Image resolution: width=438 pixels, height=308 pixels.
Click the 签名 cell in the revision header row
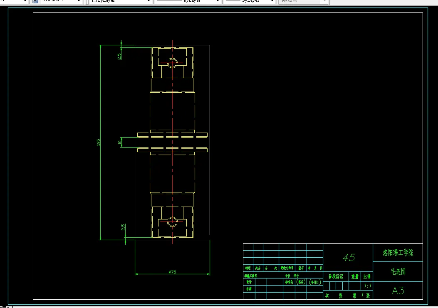click(x=301, y=268)
